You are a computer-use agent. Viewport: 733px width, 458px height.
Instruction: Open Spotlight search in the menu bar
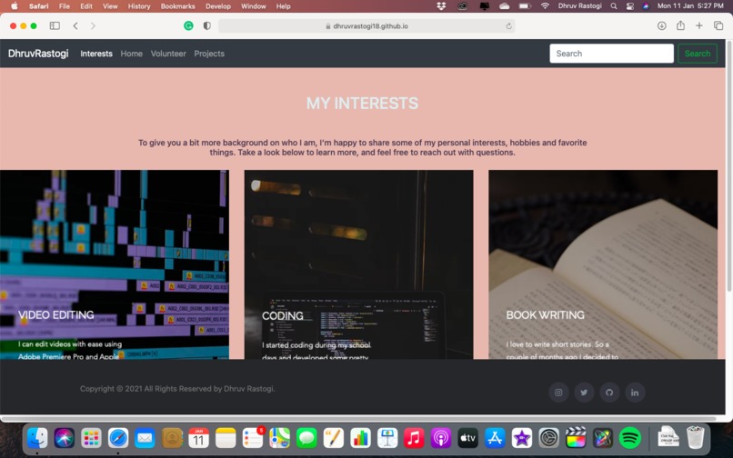(614, 6)
